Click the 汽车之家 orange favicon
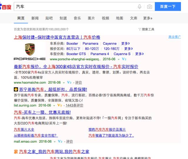This screenshot has height=159, width=188. (16, 152)
